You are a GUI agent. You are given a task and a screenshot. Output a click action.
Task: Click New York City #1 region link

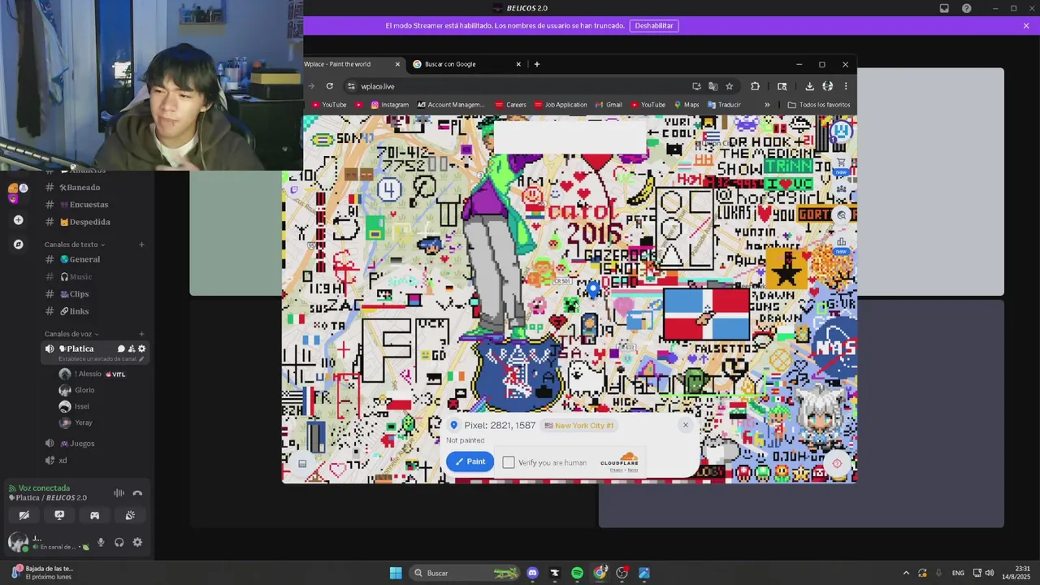coord(579,426)
